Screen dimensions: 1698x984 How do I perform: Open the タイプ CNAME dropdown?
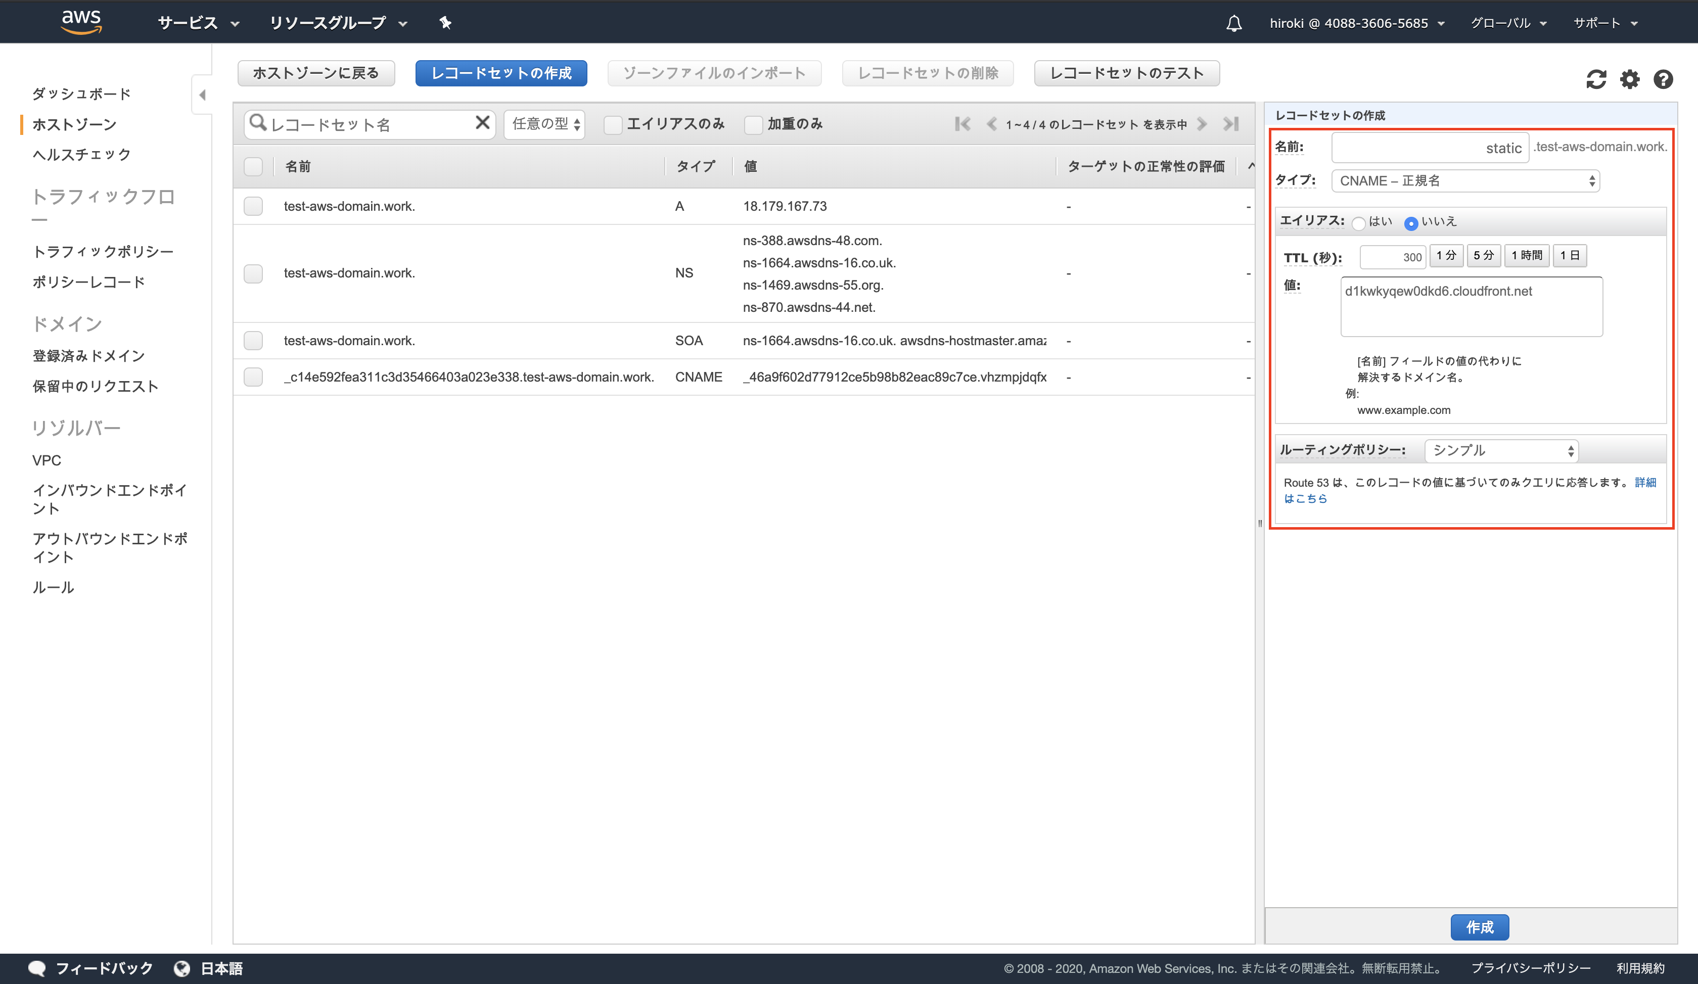1465,180
